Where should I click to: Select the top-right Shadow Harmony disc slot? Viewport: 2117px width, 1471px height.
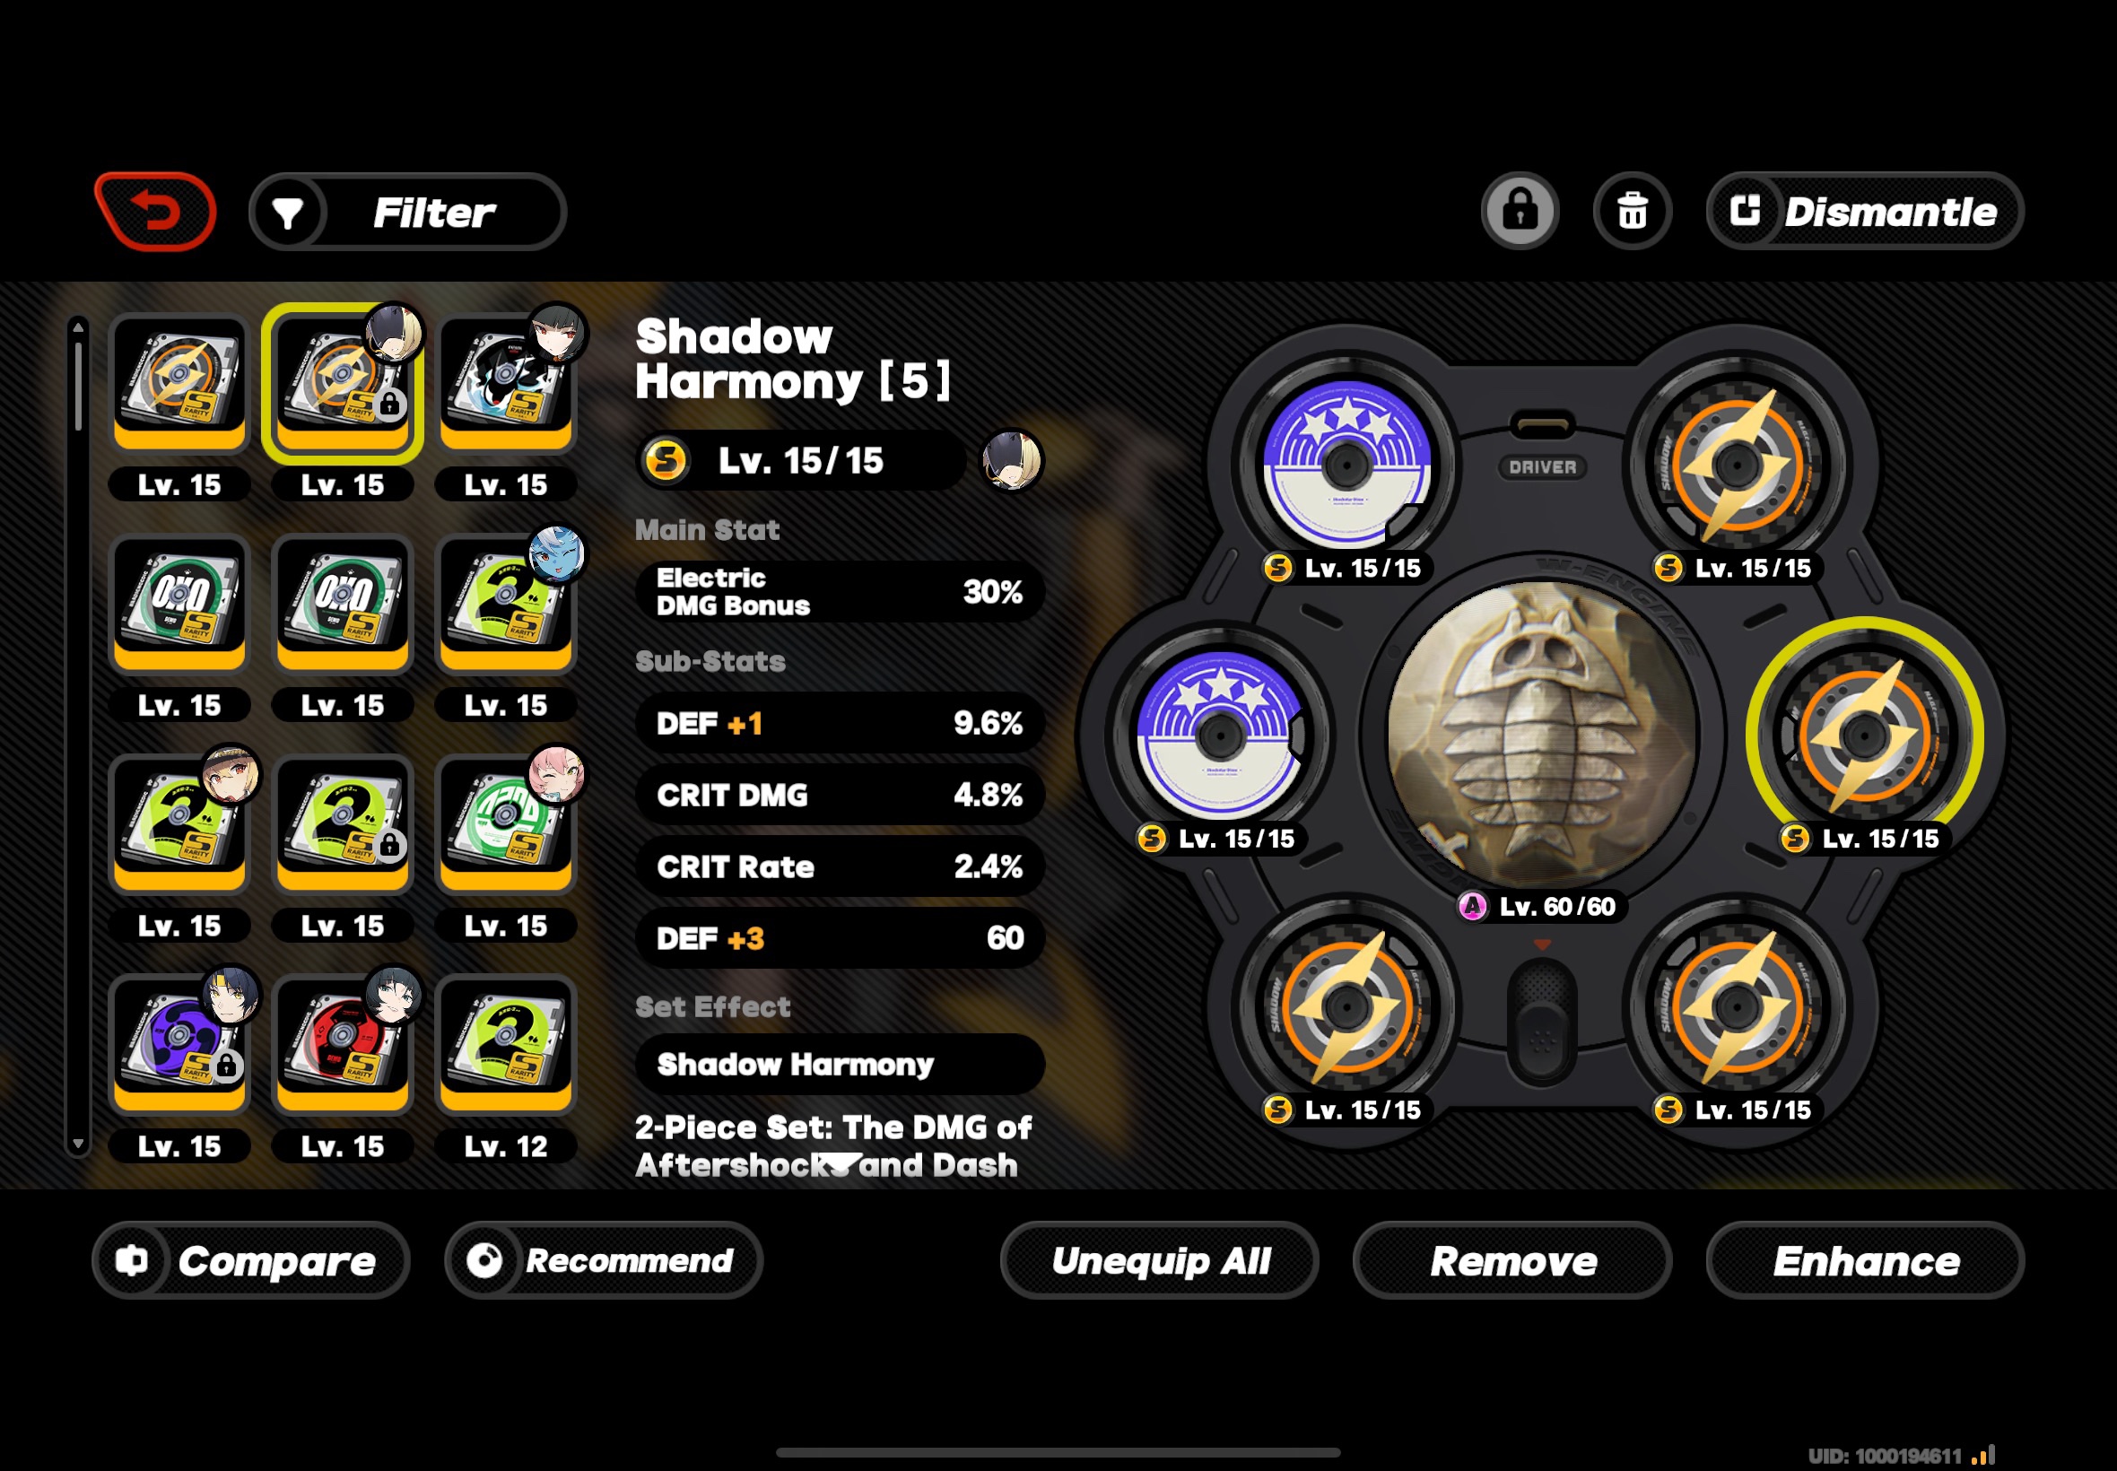(x=1738, y=464)
